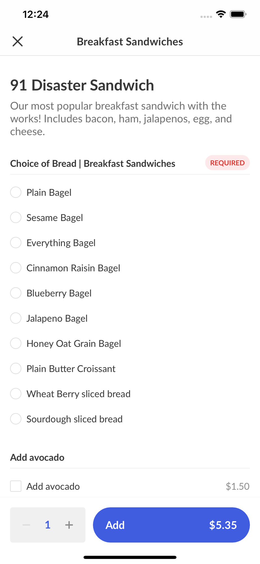Choose Sesame Bagel as bread
This screenshot has width=260, height=564.
pos(16,217)
